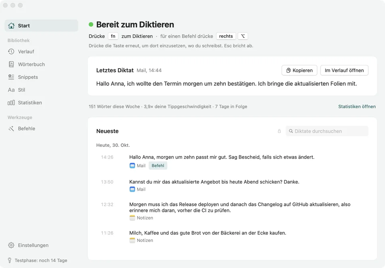Click the Notizen icon under 12:32 dictation
385x268 pixels.
(132, 218)
